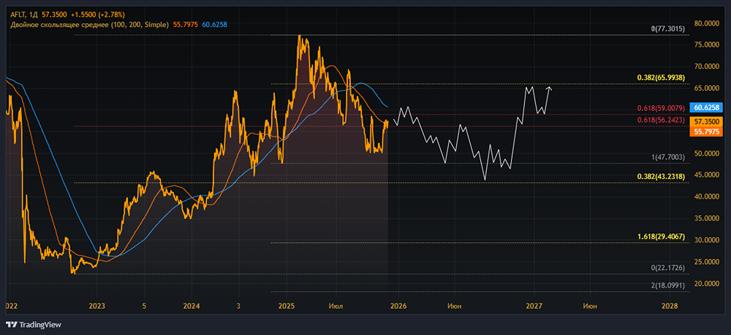
Task: Click the 1.618(29.4067) Fibonacci extension label
Action: pos(661,238)
